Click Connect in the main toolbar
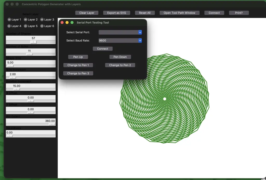The width and height of the screenshot is (266, 180). click(x=214, y=13)
